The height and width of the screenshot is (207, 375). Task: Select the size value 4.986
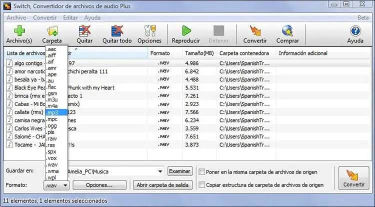(x=192, y=63)
